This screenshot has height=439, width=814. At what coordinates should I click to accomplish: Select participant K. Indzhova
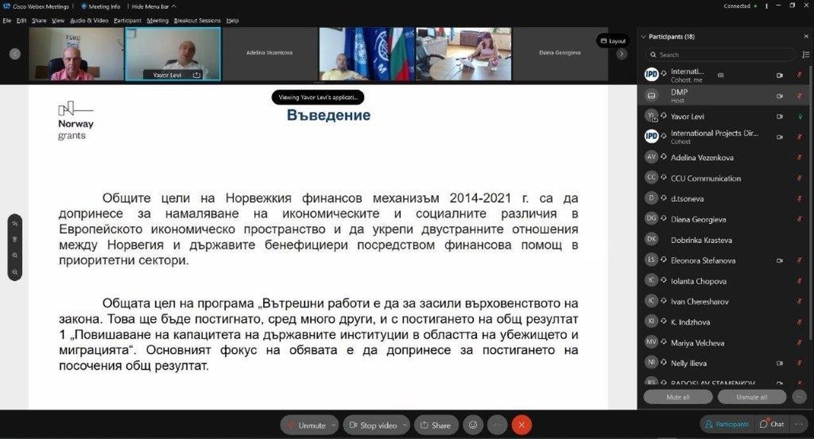724,323
